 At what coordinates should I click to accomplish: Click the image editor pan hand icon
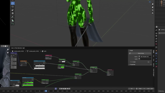point(8,52)
